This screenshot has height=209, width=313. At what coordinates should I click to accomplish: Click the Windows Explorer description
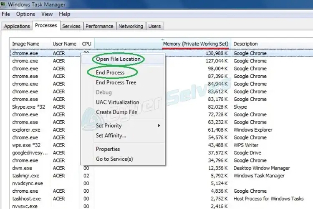pyautogui.click(x=253, y=130)
